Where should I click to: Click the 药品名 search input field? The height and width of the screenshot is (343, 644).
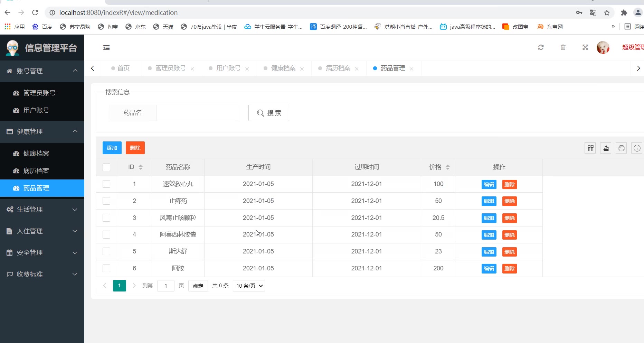(x=197, y=113)
